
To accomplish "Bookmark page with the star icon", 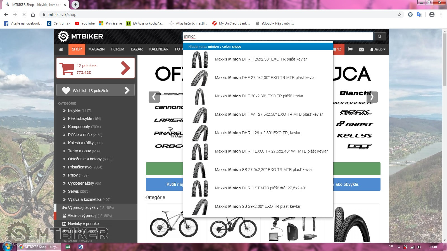I will tap(399, 15).
